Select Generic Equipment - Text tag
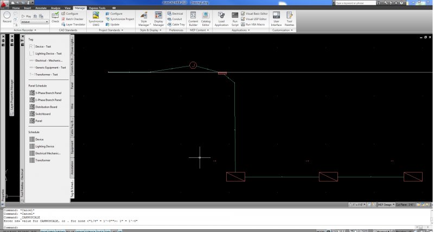Viewport: 434px width, 232px height. 48,67
